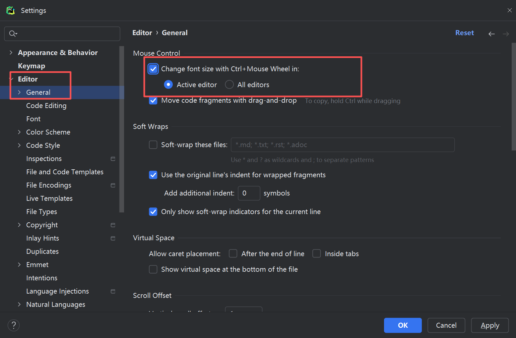Open the Font settings page
Image resolution: width=516 pixels, height=338 pixels.
33,119
